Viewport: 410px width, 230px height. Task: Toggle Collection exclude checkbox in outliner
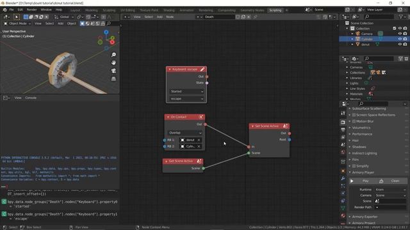[395, 28]
